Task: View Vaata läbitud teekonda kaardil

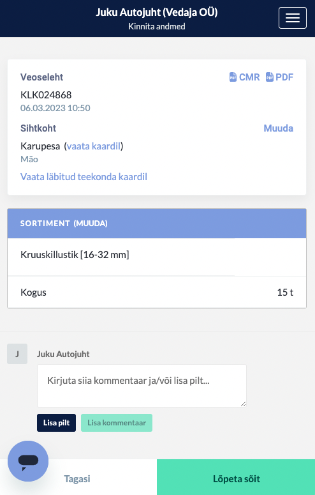Action: click(x=84, y=177)
